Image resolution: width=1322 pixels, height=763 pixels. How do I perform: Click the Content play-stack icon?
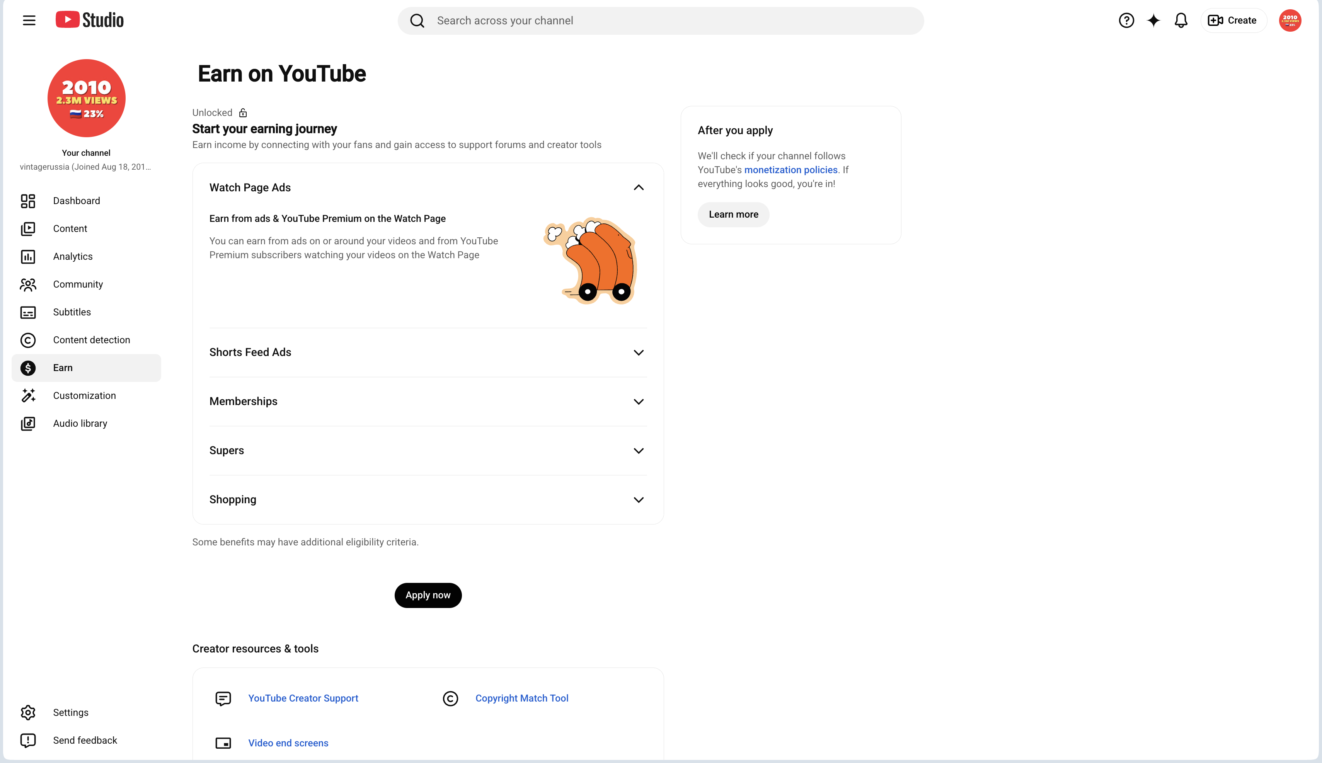[28, 228]
